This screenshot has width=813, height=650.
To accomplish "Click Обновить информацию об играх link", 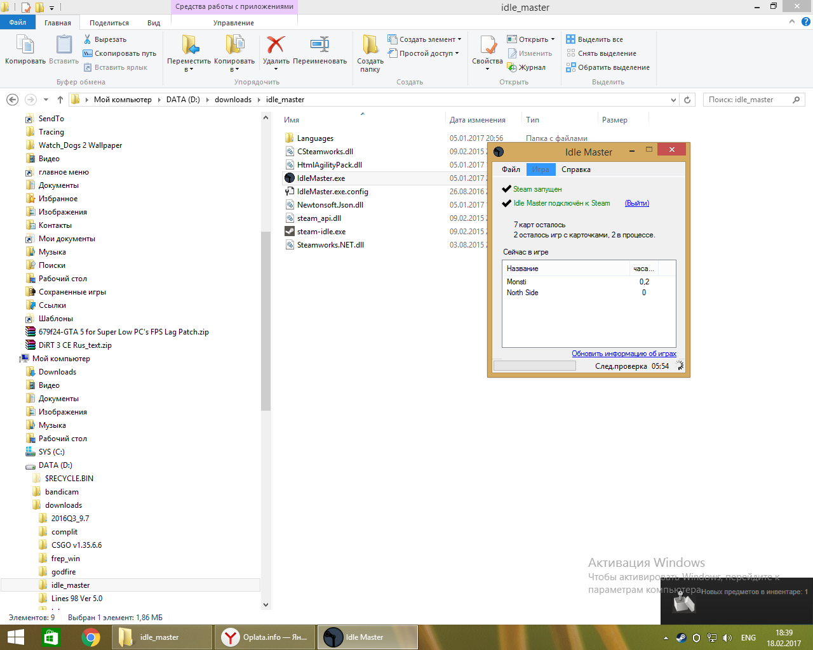I will [624, 354].
